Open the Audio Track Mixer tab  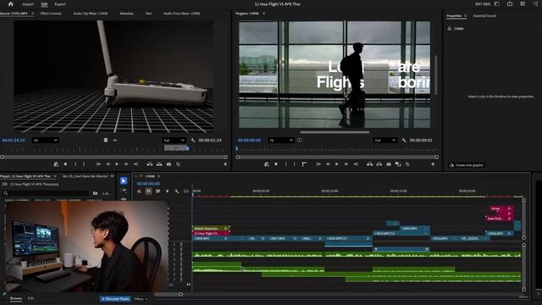click(182, 14)
